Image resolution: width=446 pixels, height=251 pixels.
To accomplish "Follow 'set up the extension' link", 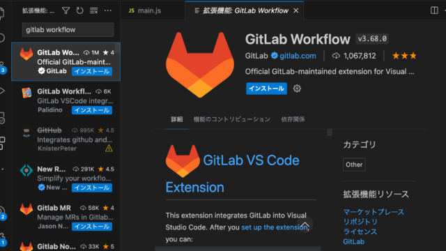I will (x=274, y=227).
